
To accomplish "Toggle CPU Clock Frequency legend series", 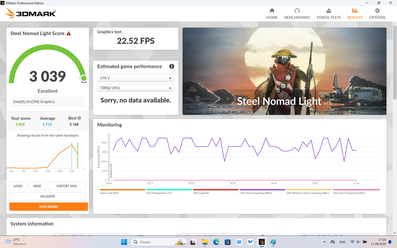I will (262, 191).
